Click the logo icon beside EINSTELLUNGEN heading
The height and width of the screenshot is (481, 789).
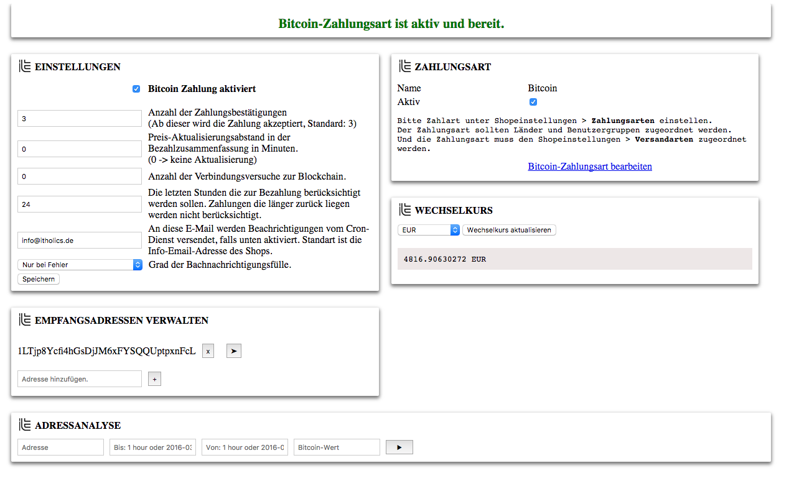click(x=25, y=66)
